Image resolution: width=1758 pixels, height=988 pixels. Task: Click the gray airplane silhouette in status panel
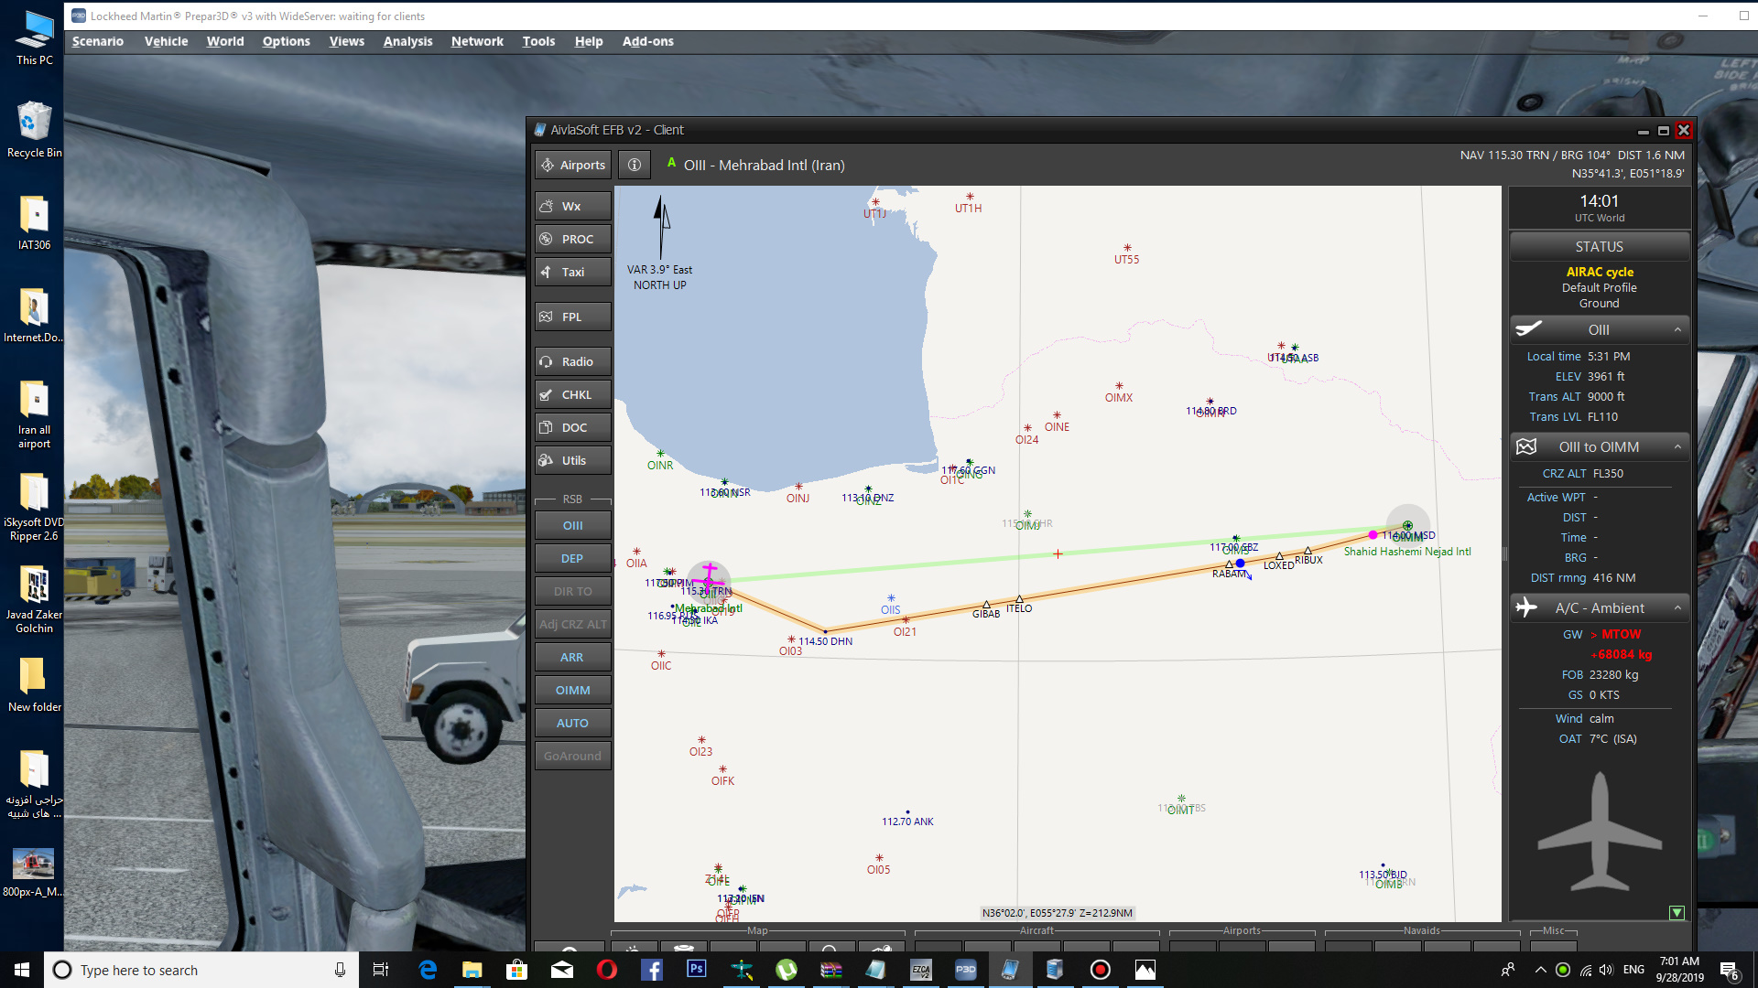[1599, 831]
